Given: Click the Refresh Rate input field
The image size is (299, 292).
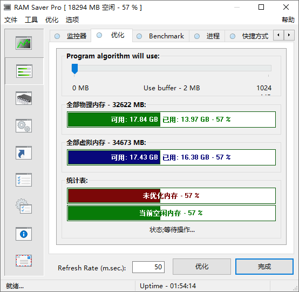Looking at the screenshot, I should pyautogui.click(x=148, y=267).
